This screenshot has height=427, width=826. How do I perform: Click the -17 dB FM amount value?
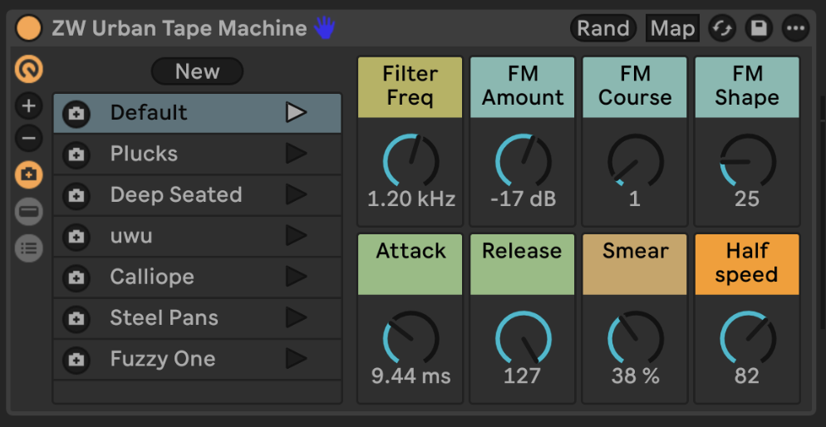[523, 199]
